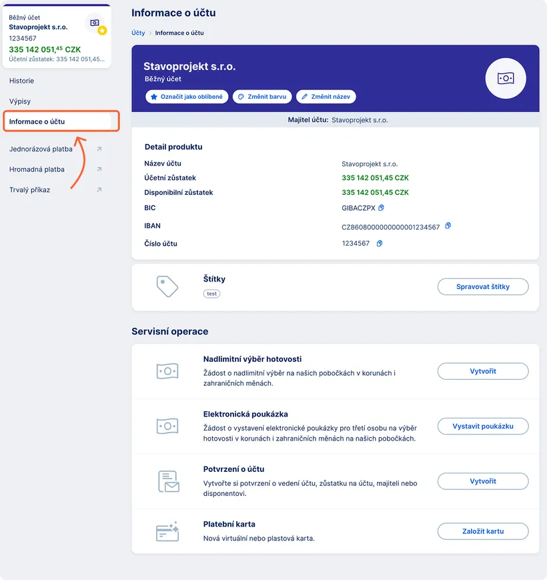Click Vystavit poukázku button
Screen dimensions: 547x580
click(x=482, y=426)
